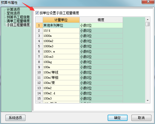Select 计算选项 in the tree
Screen dimensions: 155x124
click(x=13, y=9)
